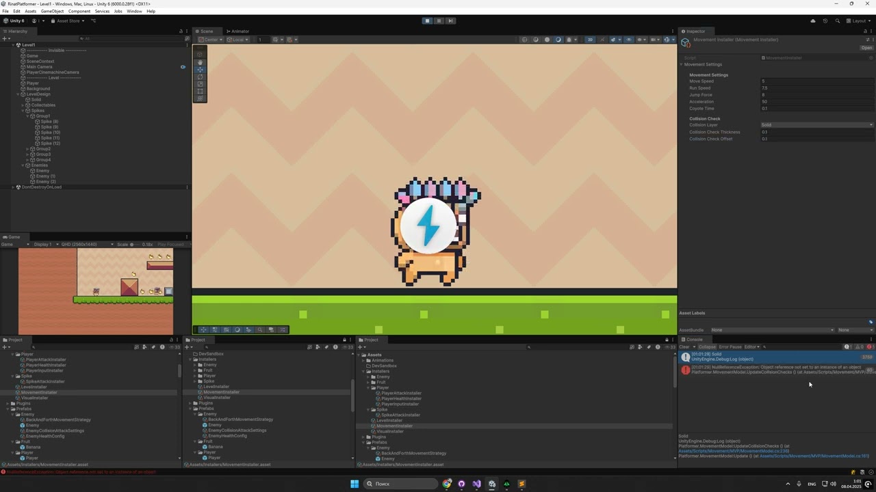Select the Move tool in Scene toolbar
Viewport: 876px width, 492px height.
[x=200, y=70]
